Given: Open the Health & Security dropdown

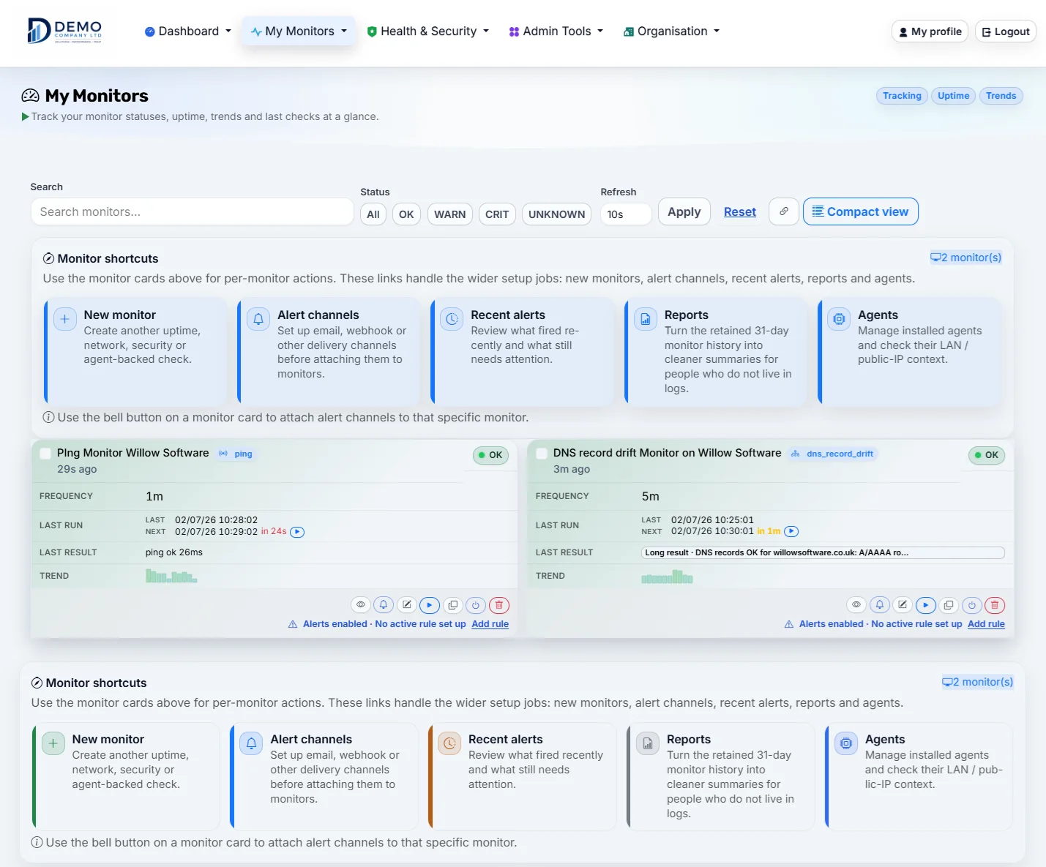Looking at the screenshot, I should tap(428, 31).
